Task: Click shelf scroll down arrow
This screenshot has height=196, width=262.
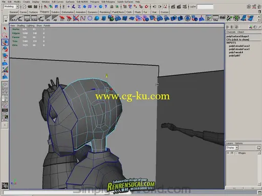Action: (x=259, y=20)
